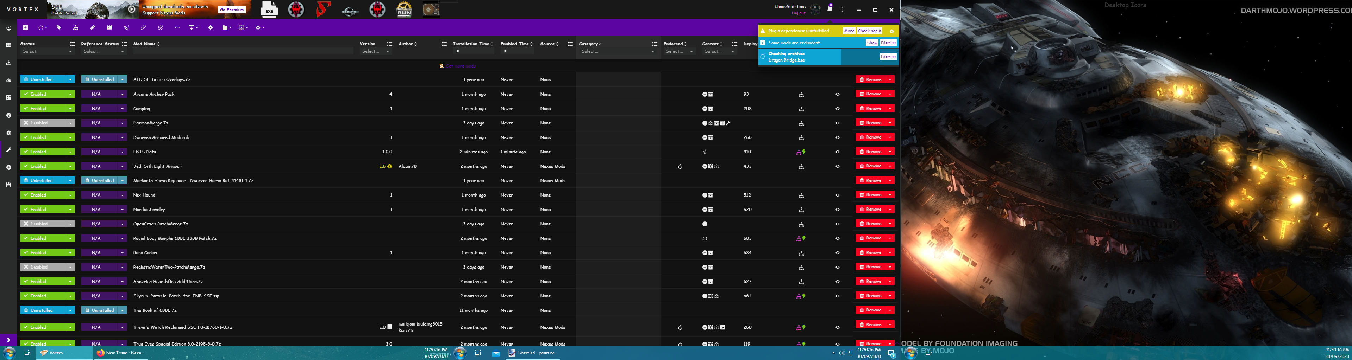Open the Plugins puzzle-piece sidebar icon

point(8,97)
